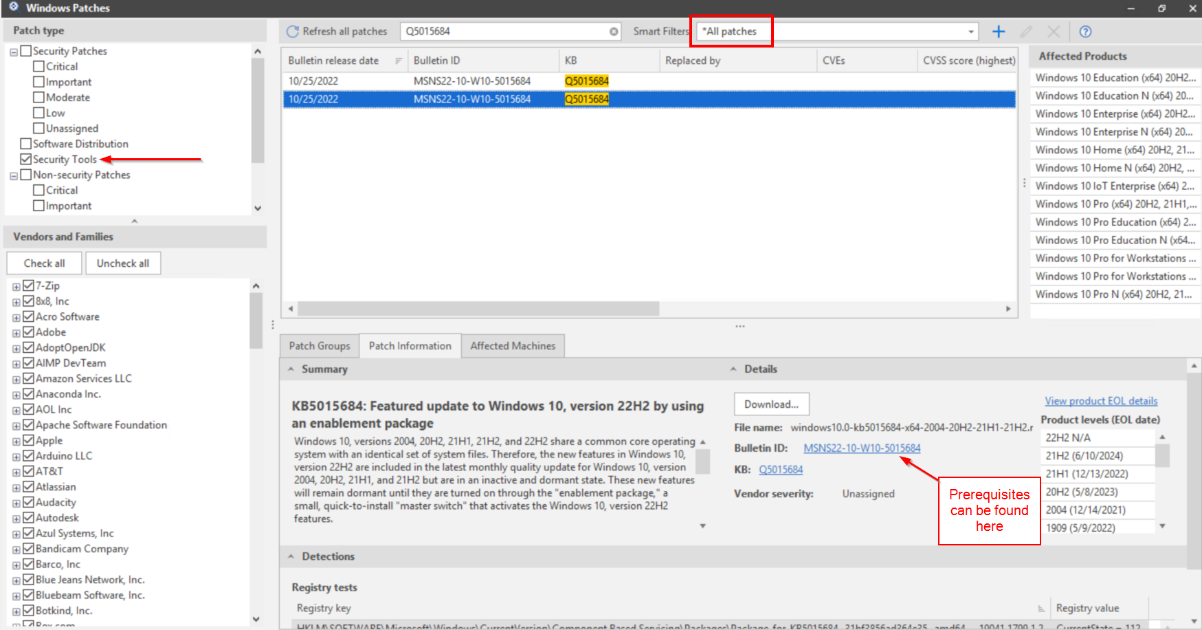Image resolution: width=1202 pixels, height=630 pixels.
Task: Switch to the Patch Groups tab
Action: click(x=319, y=345)
